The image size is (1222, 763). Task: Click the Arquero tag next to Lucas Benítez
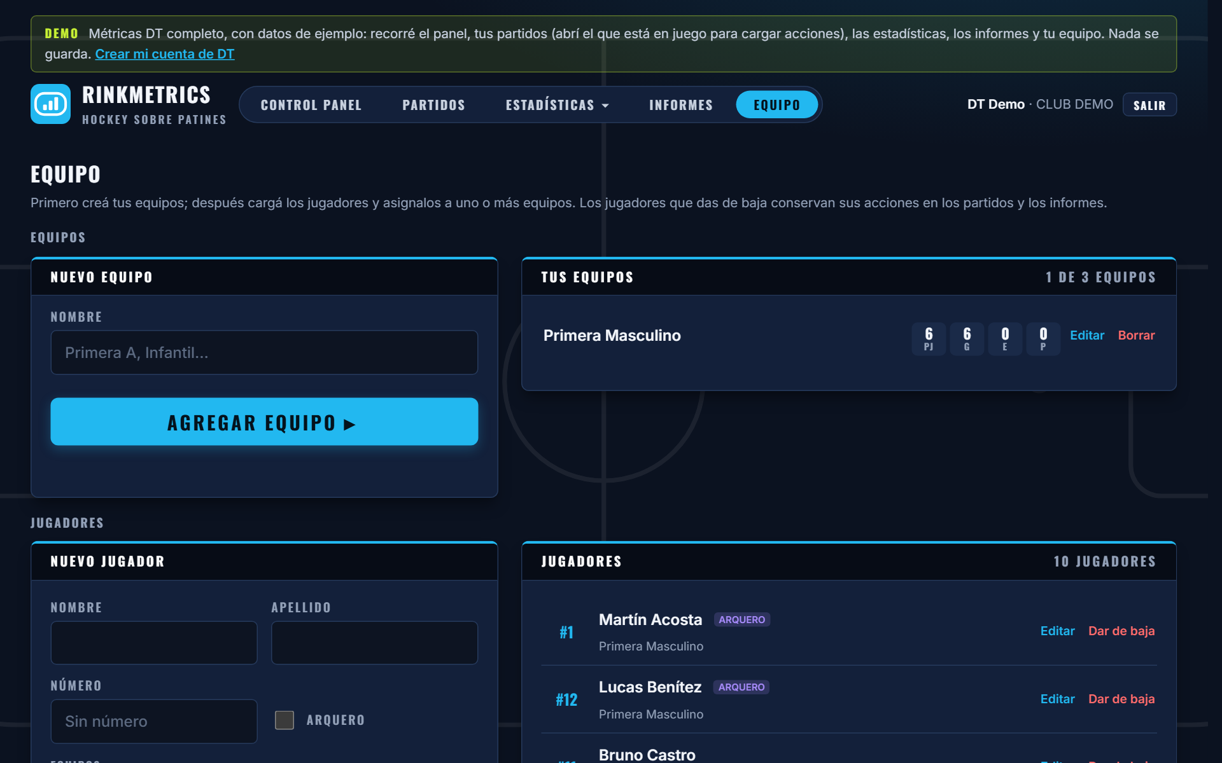pyautogui.click(x=741, y=687)
